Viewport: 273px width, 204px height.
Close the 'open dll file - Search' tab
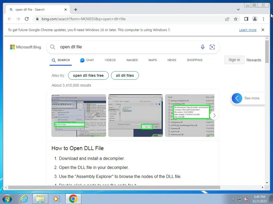coord(66,10)
